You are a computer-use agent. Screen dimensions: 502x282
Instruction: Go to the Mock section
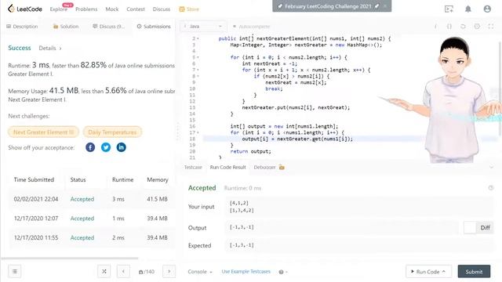tap(111, 9)
